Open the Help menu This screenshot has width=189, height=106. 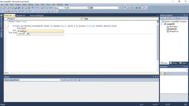(x=66, y=4)
